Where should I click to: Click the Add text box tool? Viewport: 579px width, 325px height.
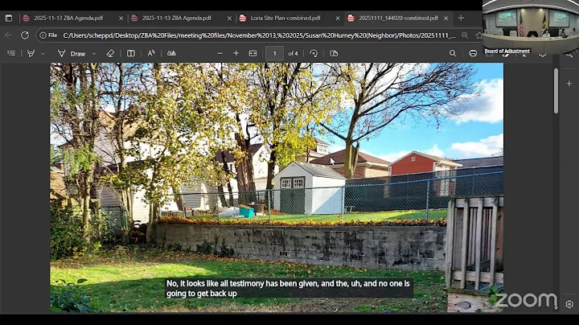tap(131, 54)
